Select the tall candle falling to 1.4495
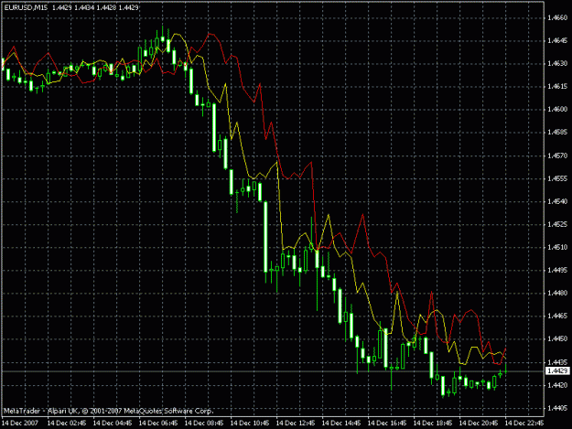The image size is (572, 429). coord(265,237)
